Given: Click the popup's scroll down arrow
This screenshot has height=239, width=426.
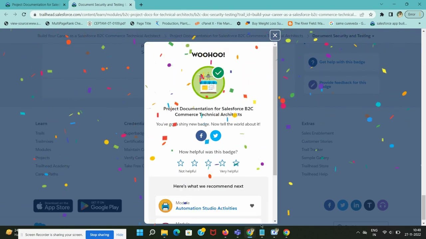Looking at the screenshot, I should [x=275, y=221].
